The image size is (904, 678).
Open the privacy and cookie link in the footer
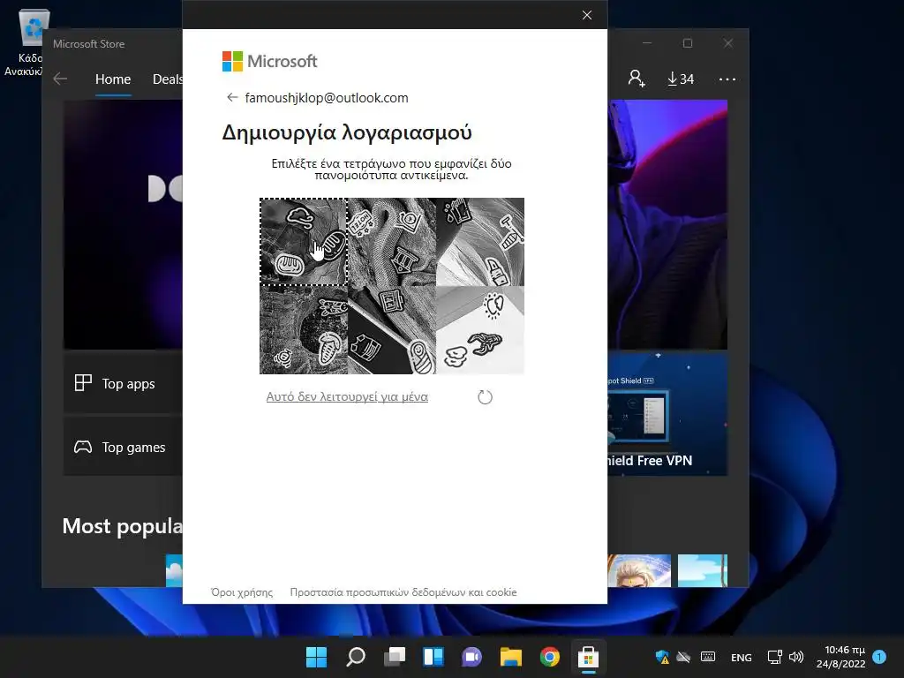(x=403, y=592)
